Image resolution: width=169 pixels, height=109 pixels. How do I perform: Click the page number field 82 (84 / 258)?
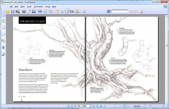pyautogui.click(x=82, y=106)
